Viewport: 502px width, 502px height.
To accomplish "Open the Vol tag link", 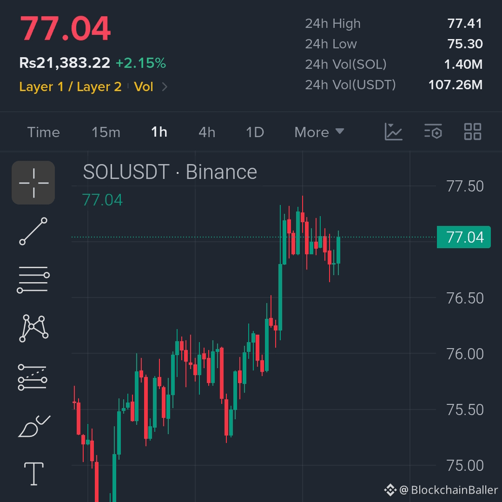I will pyautogui.click(x=144, y=87).
